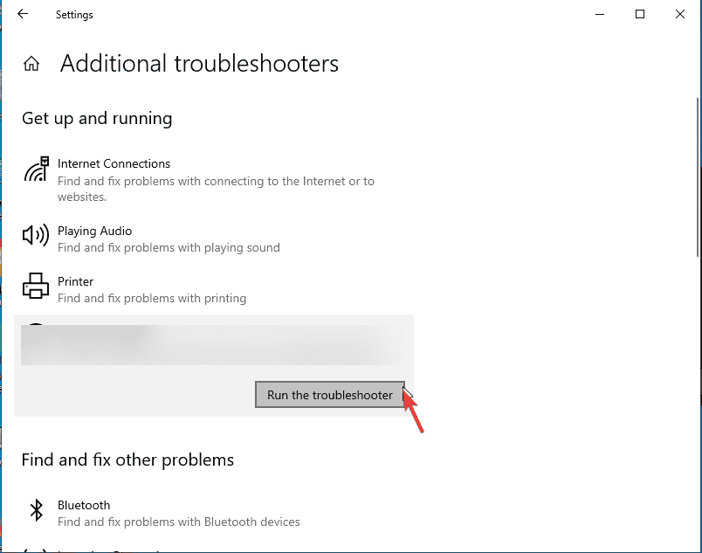Select Bluetooth troubleshooter title
This screenshot has width=702, height=553.
point(84,505)
